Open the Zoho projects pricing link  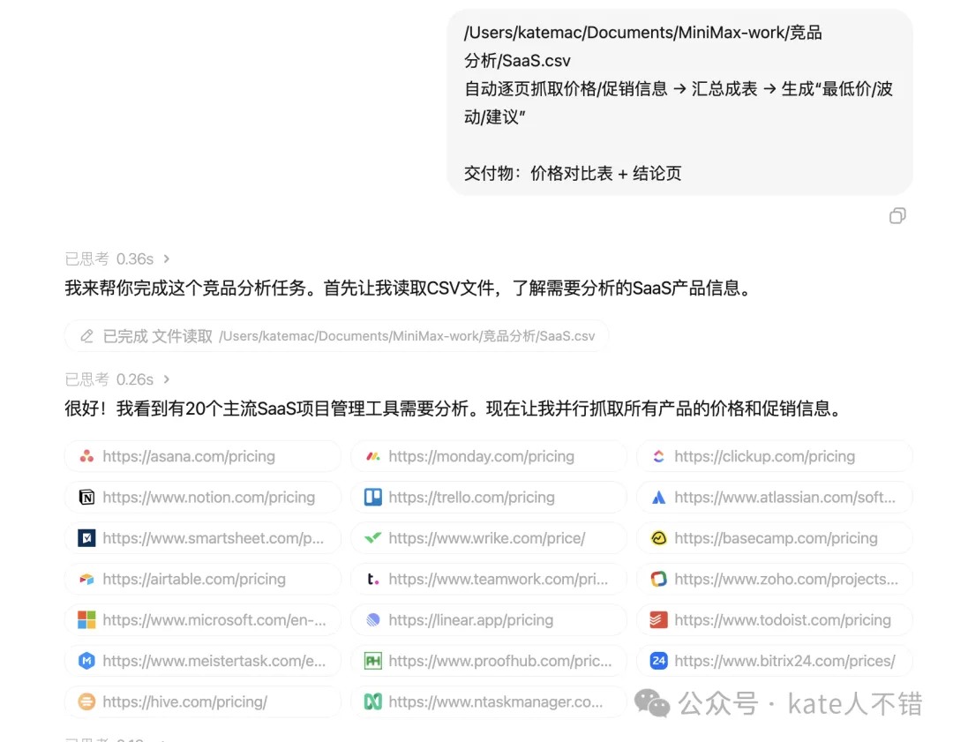click(x=776, y=579)
